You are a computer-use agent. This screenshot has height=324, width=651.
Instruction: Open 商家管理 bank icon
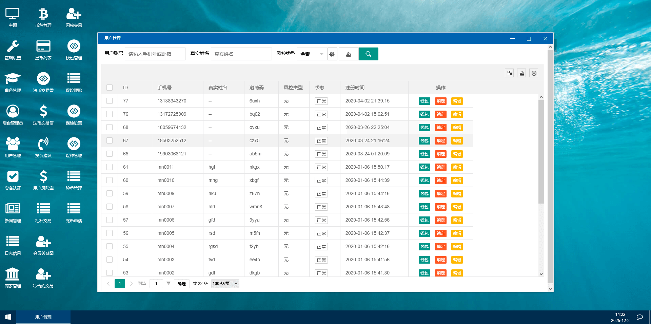pos(13,278)
